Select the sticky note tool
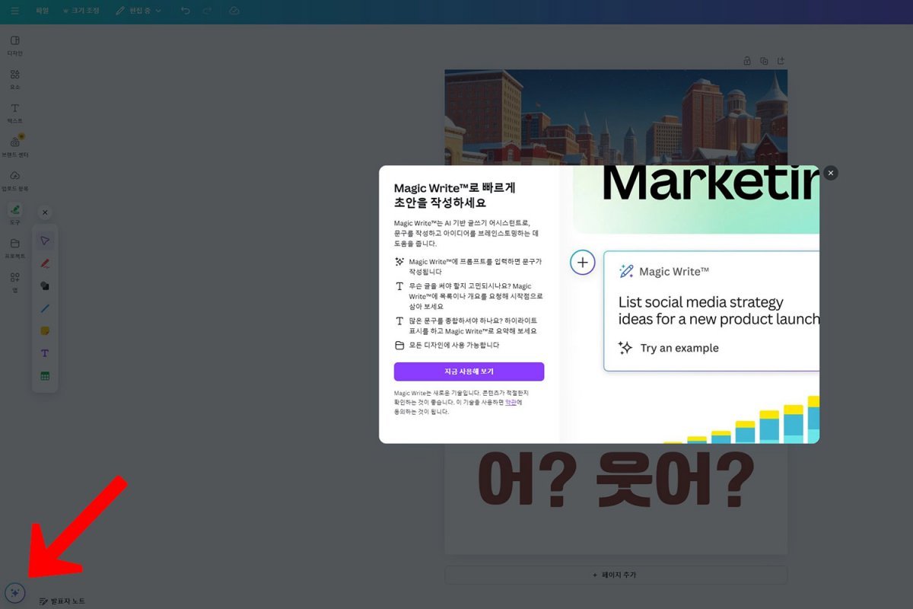This screenshot has width=913, height=609. point(45,331)
